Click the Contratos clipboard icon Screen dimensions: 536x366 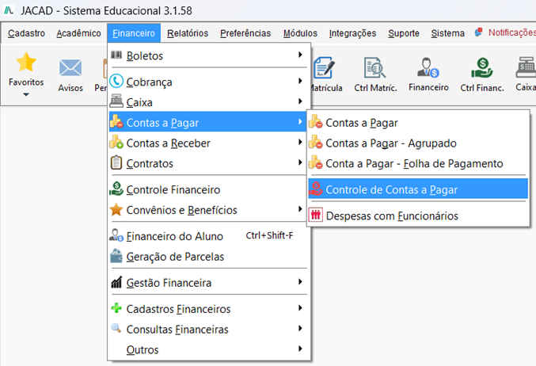point(116,162)
